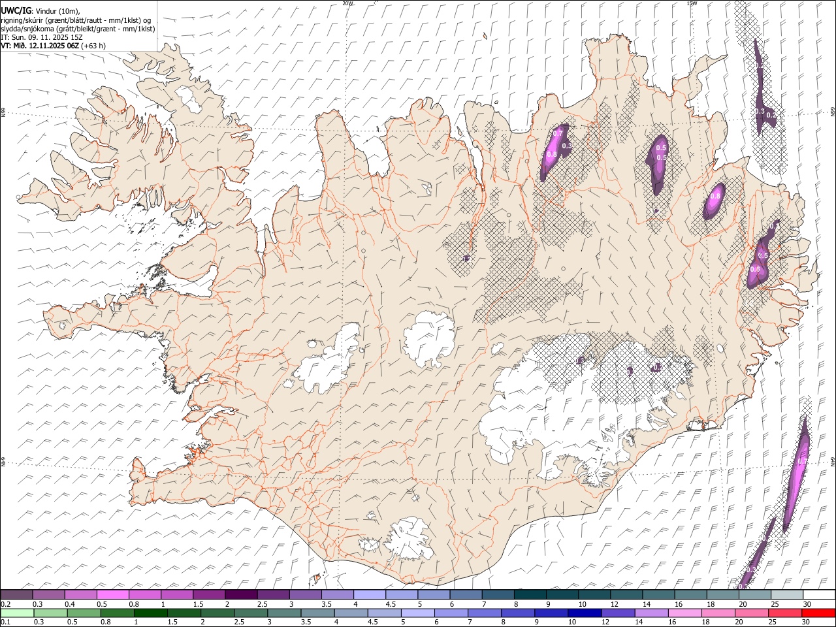The width and height of the screenshot is (836, 627).
Task: Pick the bright pink 0.5 snow legend swatch
Action: (112, 594)
